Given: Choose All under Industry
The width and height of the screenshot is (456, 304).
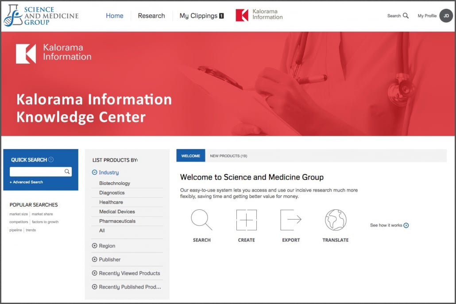Looking at the screenshot, I should (x=102, y=231).
